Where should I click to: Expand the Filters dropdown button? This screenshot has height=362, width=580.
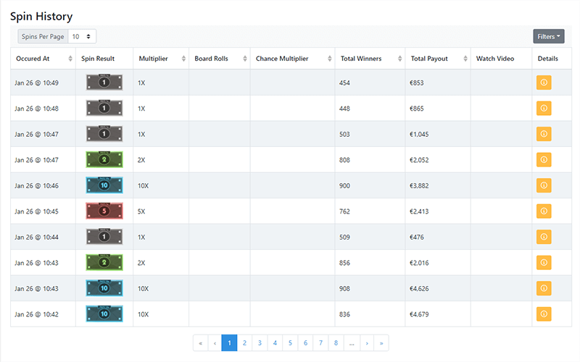pyautogui.click(x=548, y=36)
